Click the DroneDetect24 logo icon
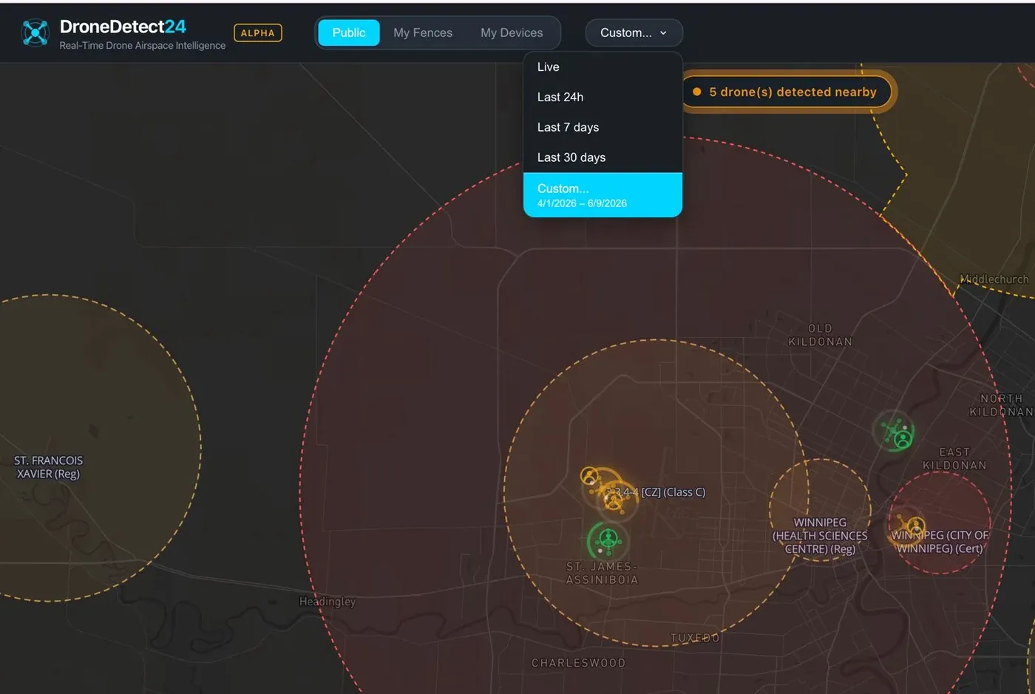 35,33
